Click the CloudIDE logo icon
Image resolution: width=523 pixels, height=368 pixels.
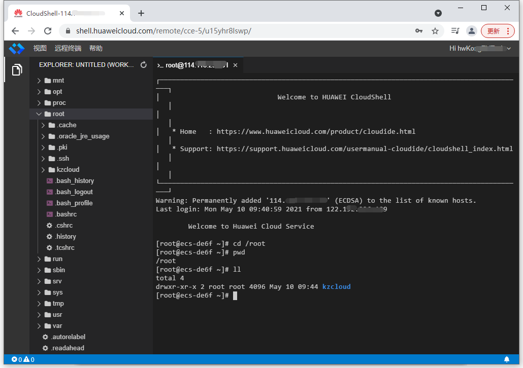[x=17, y=49]
